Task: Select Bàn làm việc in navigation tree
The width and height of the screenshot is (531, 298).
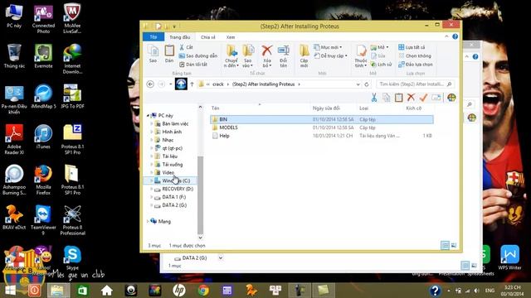Action: pos(175,123)
